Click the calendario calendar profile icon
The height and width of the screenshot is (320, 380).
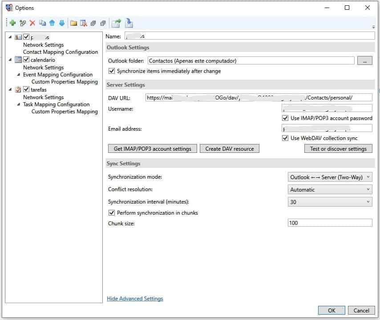coord(18,60)
